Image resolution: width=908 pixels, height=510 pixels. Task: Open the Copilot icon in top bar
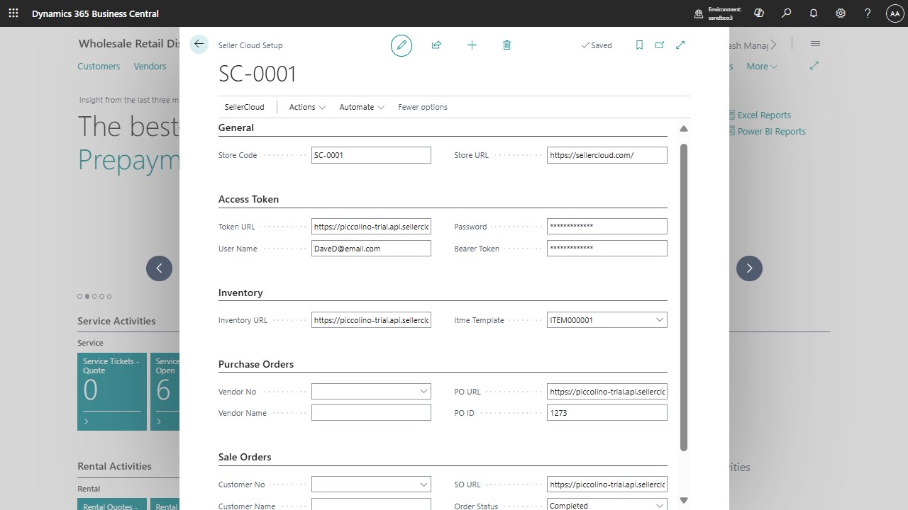coord(759,13)
